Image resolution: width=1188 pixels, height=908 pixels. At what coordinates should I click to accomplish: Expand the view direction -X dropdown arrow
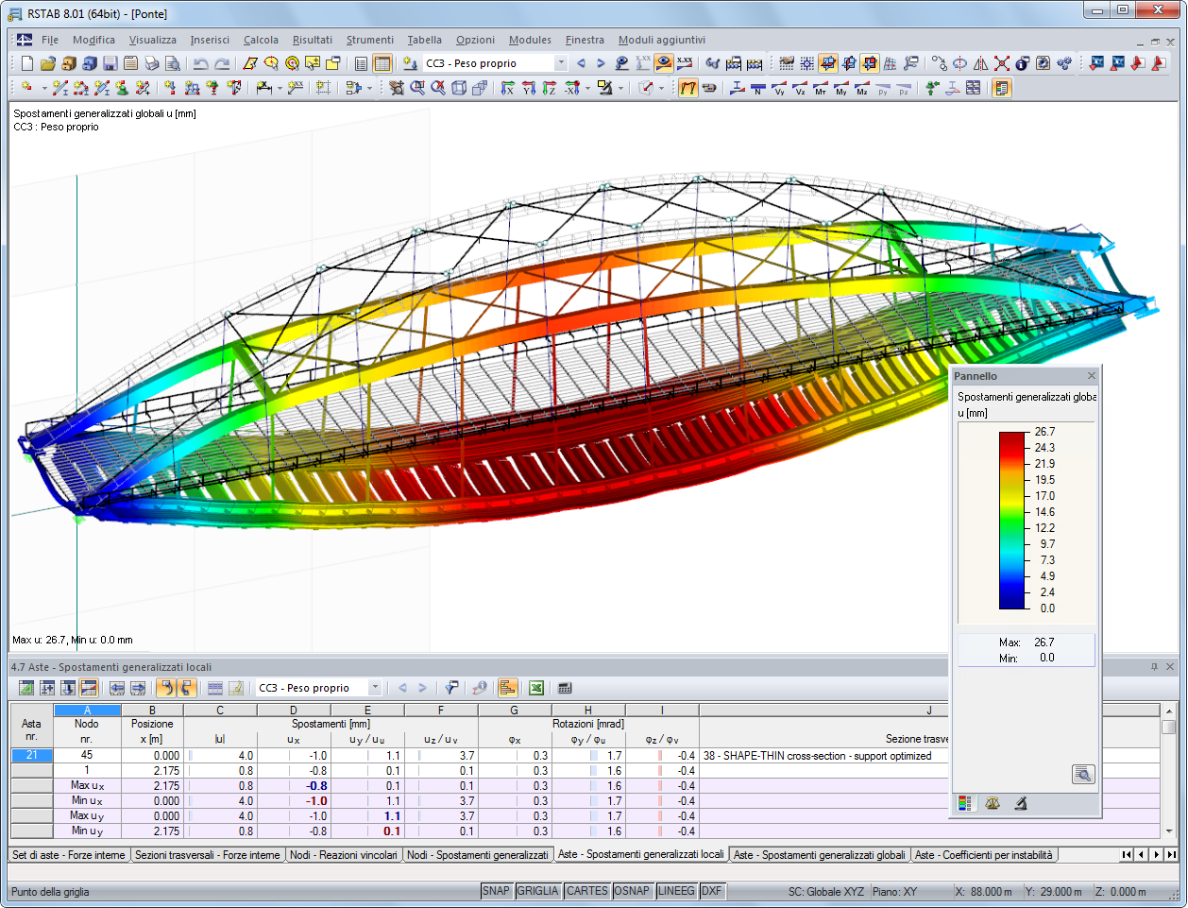(587, 88)
